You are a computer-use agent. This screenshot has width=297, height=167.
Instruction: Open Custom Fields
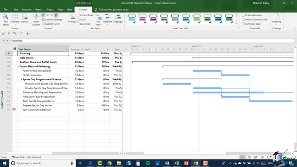51,24
